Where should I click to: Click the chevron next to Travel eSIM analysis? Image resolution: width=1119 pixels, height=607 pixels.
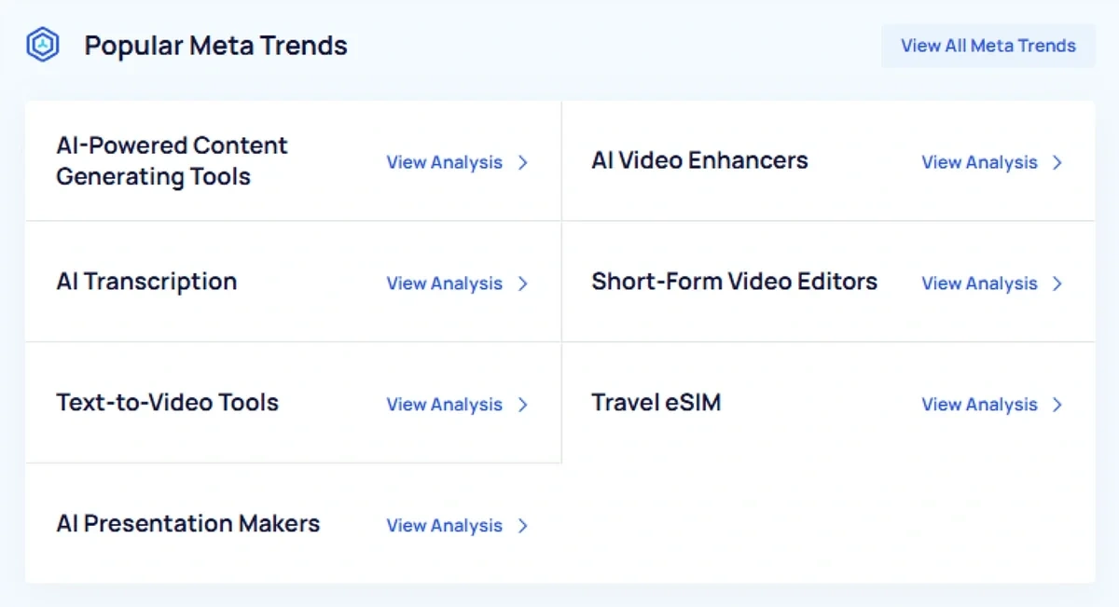coord(1057,405)
